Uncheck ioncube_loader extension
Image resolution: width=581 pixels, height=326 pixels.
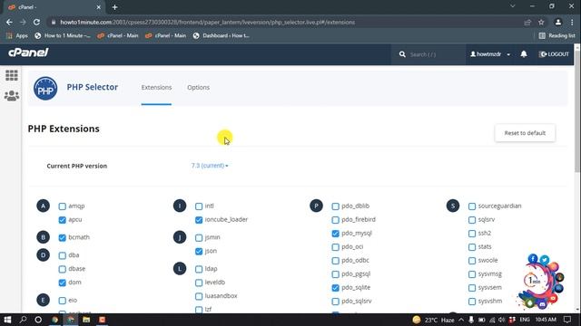pyautogui.click(x=199, y=220)
